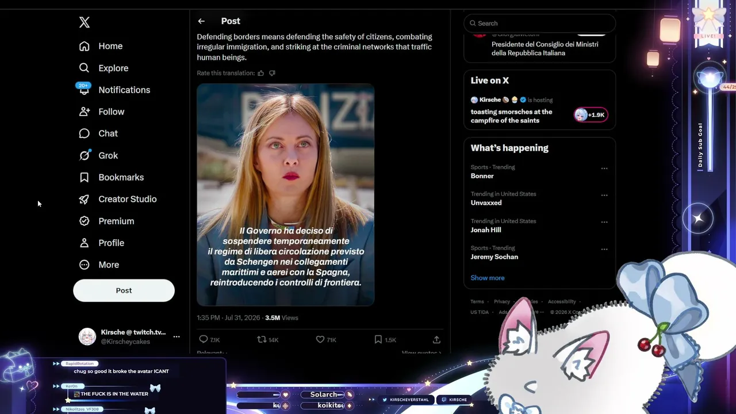Open Grok in the sidebar
The height and width of the screenshot is (414, 736).
pos(99,155)
